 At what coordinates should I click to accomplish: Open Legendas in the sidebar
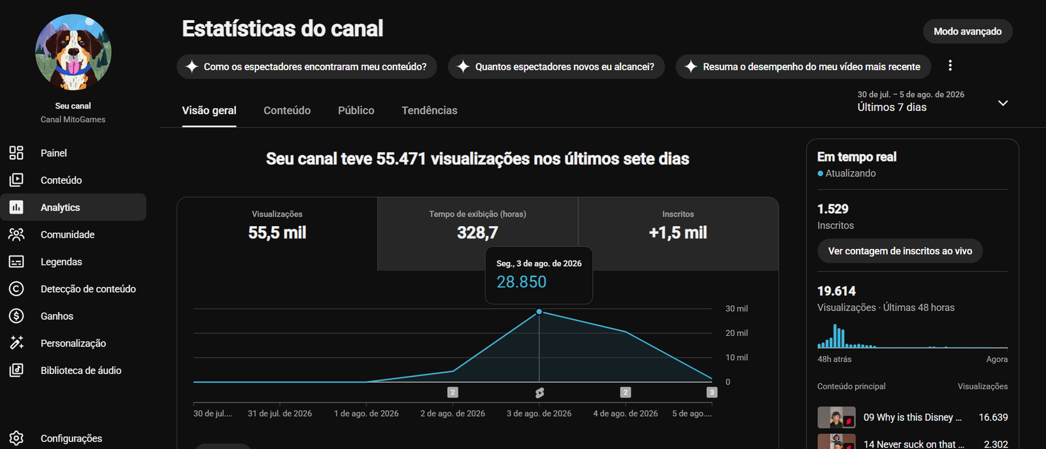tap(73, 261)
